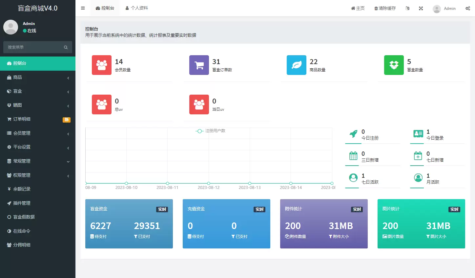
Task: Go to 主页 link in header
Action: [358, 8]
